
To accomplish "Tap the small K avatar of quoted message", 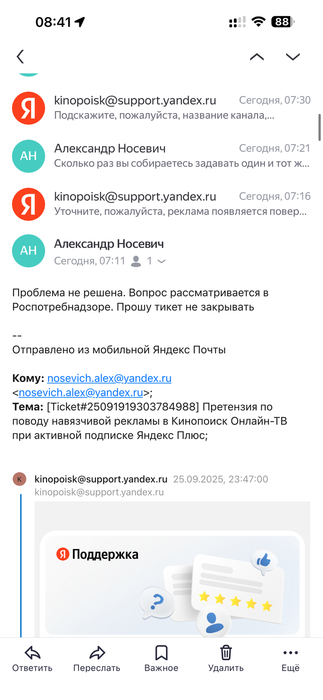I will click(19, 479).
